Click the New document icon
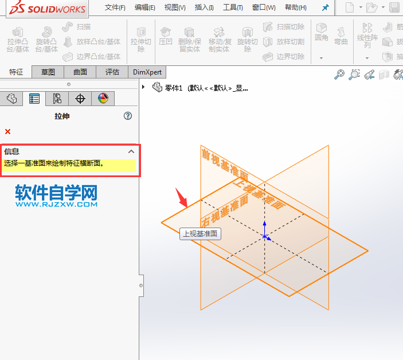 click(350, 7)
